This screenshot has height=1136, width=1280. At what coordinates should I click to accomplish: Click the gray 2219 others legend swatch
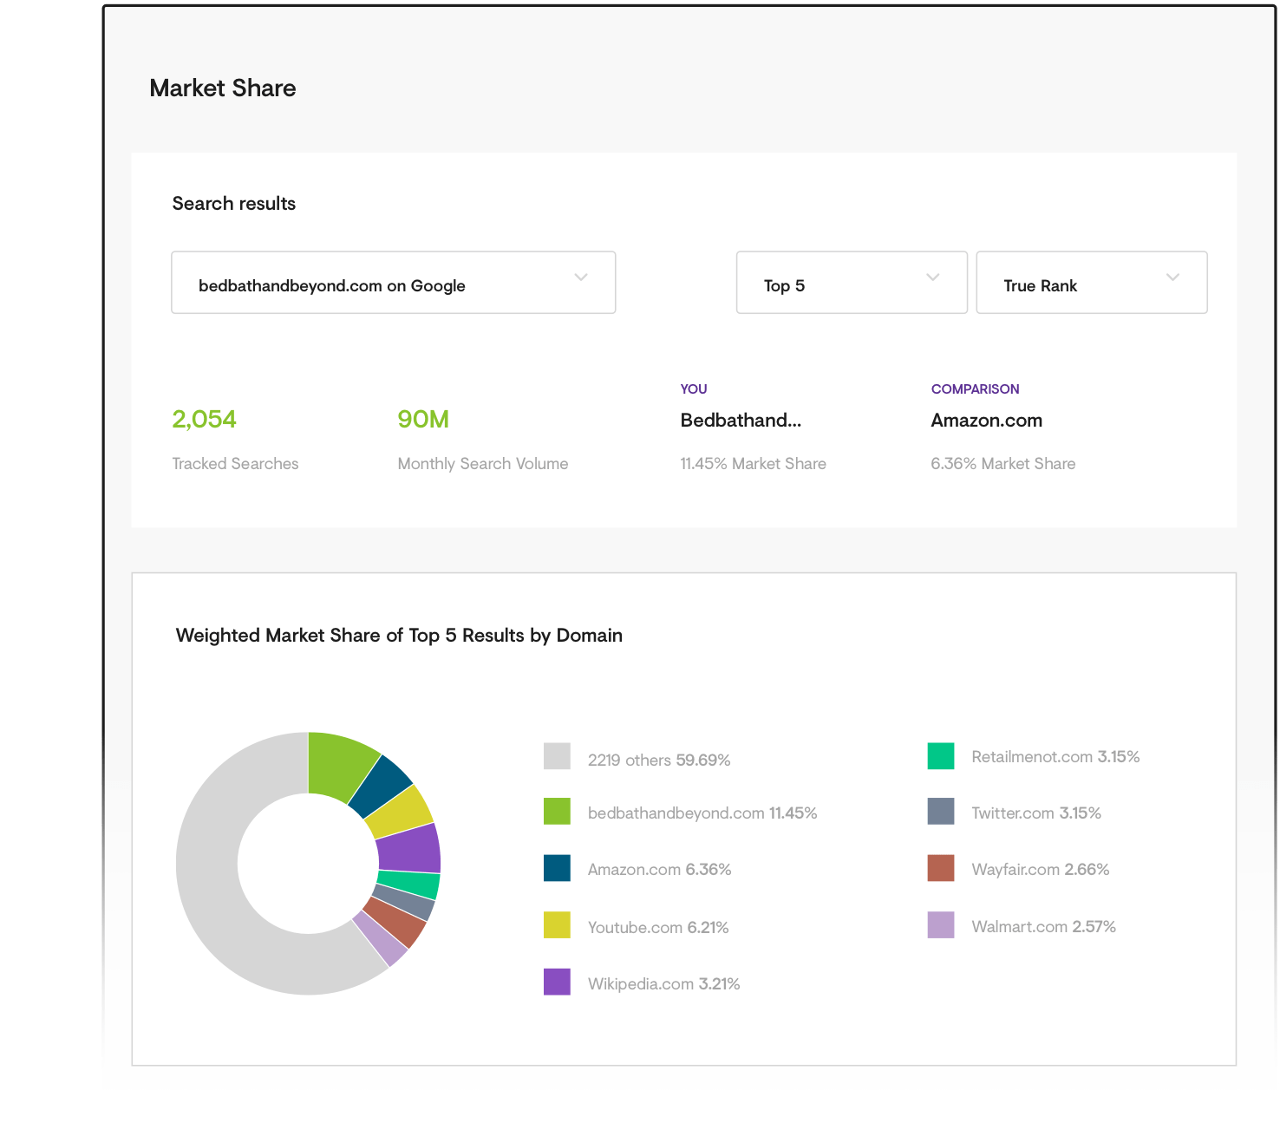click(557, 756)
